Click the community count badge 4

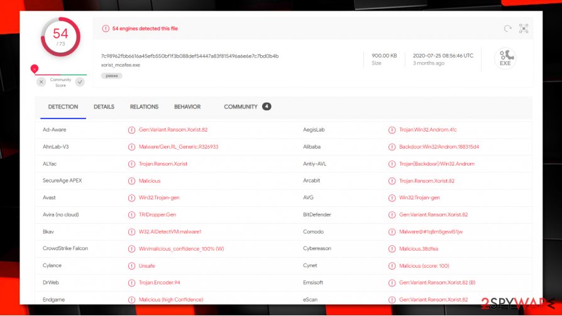coord(267,107)
